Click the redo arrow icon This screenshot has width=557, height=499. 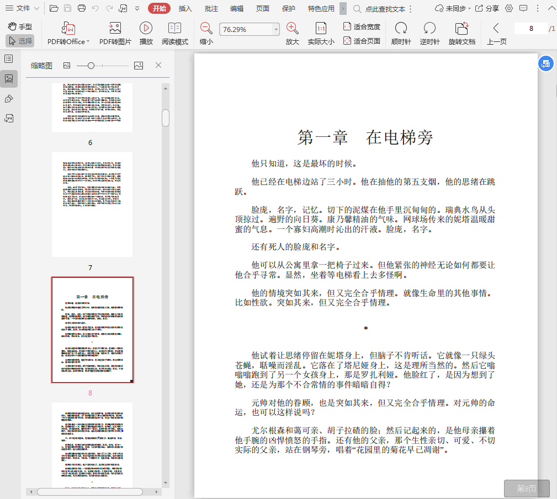click(109, 8)
